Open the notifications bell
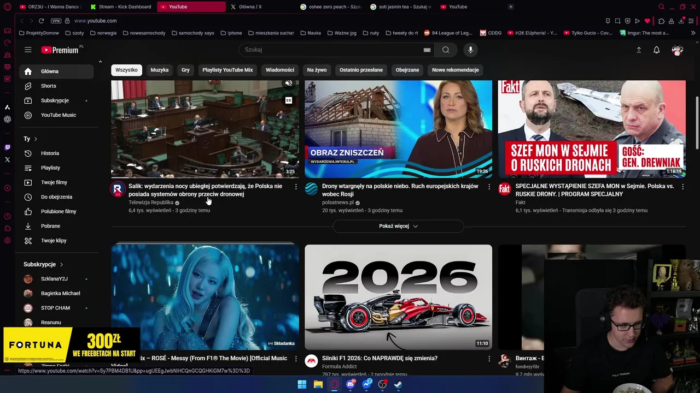The width and height of the screenshot is (700, 393). click(656, 50)
